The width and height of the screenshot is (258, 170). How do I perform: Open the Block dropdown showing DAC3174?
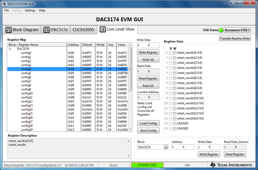point(166,147)
